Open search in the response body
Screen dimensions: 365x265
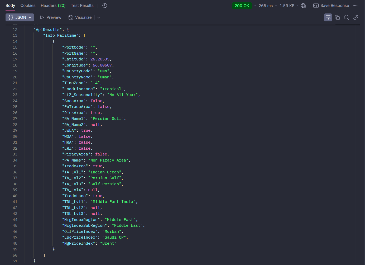[347, 17]
